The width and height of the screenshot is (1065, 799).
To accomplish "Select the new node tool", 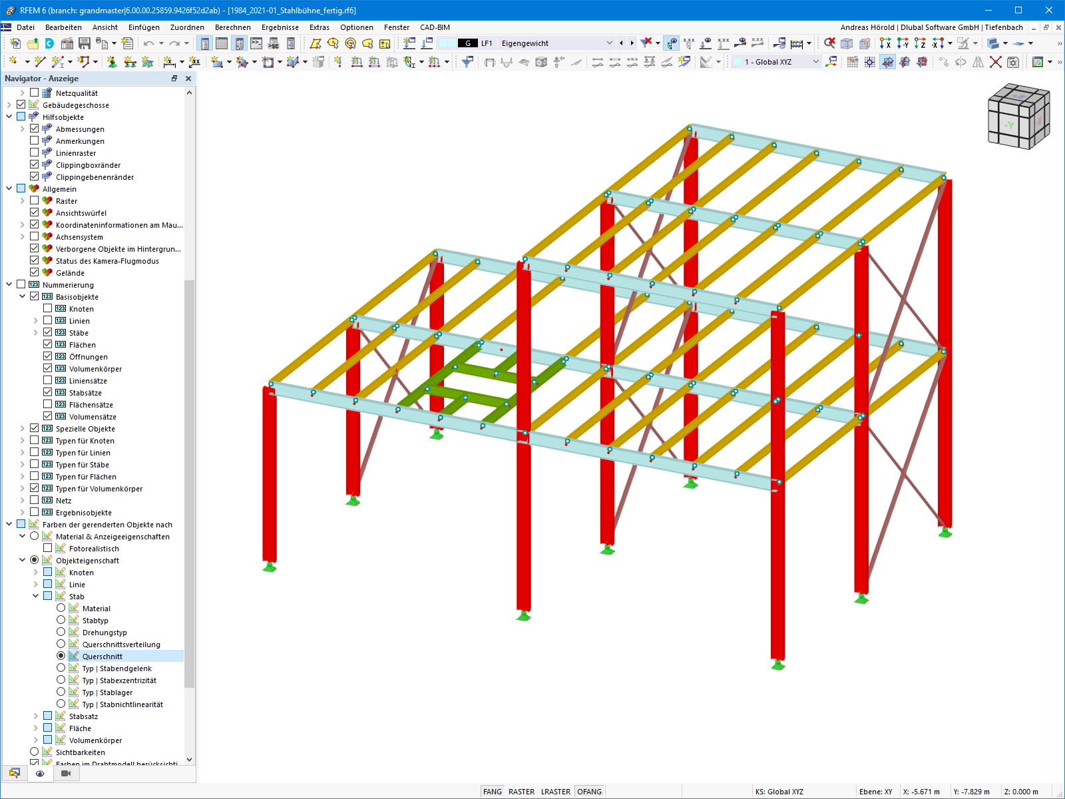I will tap(13, 62).
